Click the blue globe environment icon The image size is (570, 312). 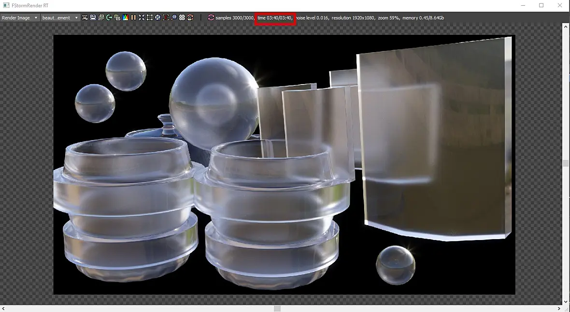(158, 17)
